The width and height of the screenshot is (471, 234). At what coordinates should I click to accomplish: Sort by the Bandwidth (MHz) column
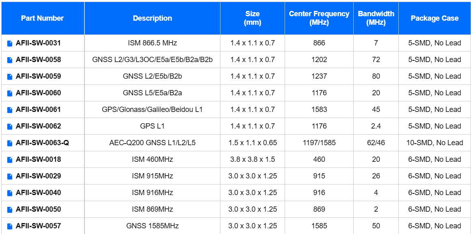click(x=376, y=18)
